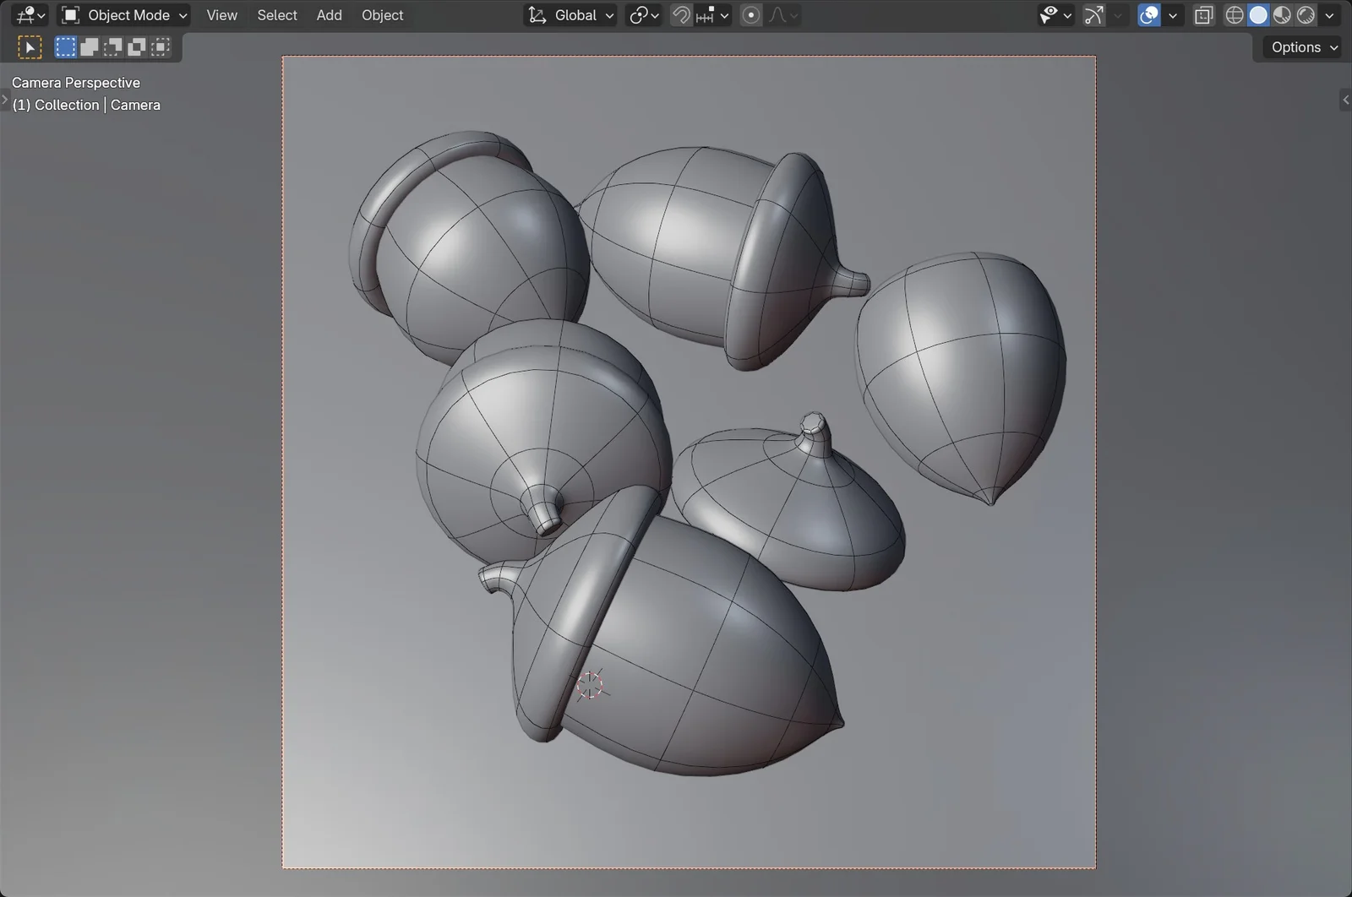Screen dimensions: 1352x897
Task: Choose the Select Box tool
Action: click(65, 46)
